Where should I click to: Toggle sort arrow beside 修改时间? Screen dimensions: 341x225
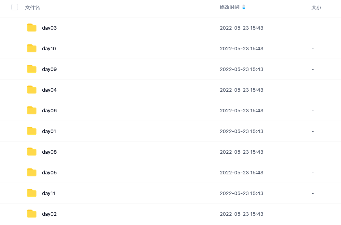point(244,7)
